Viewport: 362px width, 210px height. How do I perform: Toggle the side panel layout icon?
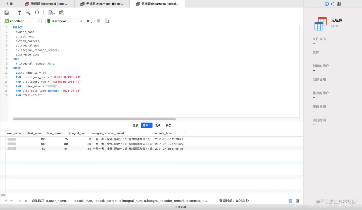pos(339,4)
